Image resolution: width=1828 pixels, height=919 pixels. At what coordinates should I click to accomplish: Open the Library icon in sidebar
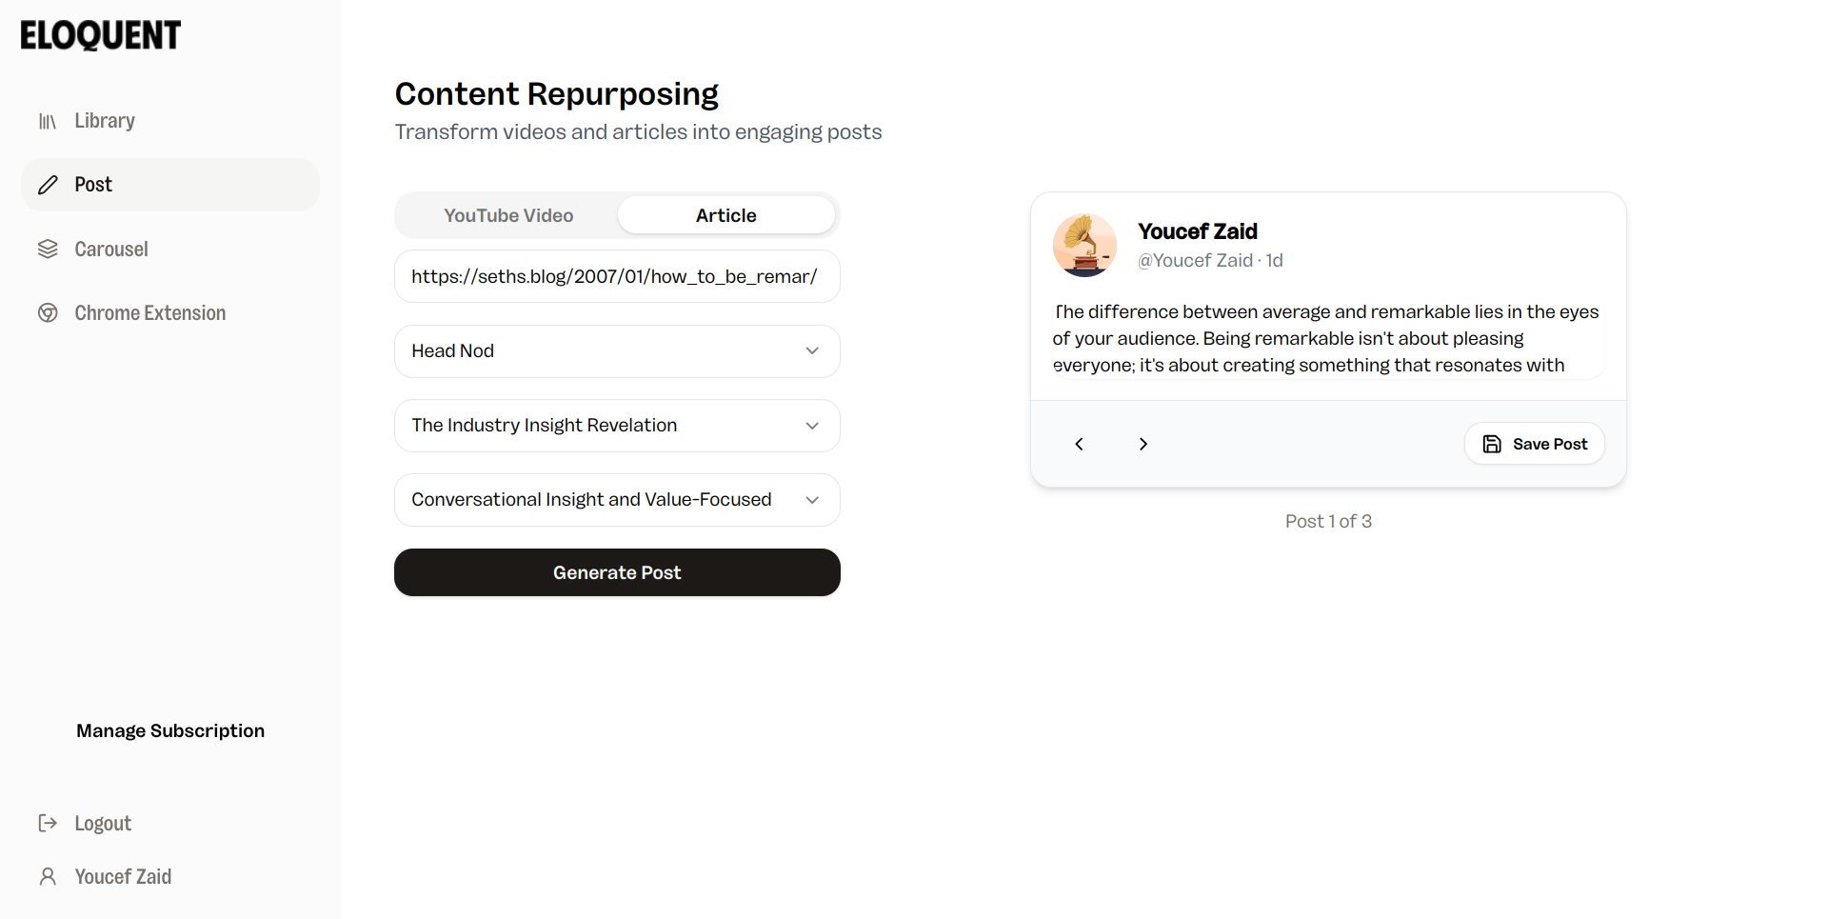(48, 121)
